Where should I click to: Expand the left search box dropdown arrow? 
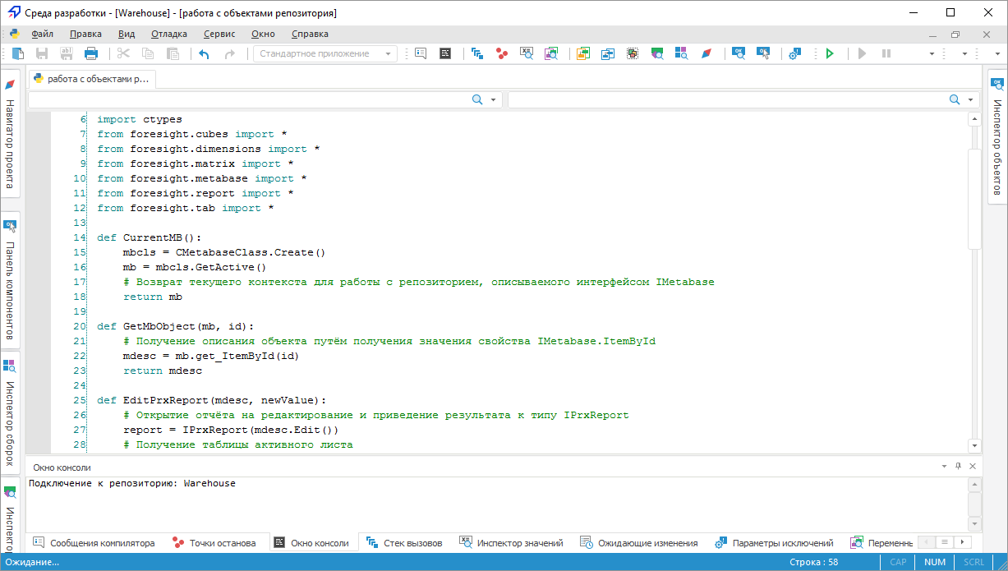point(493,99)
